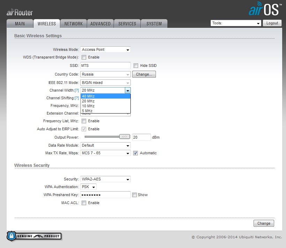
Task: Open the Channel Shifting help [?] link
Action: [x=77, y=98]
